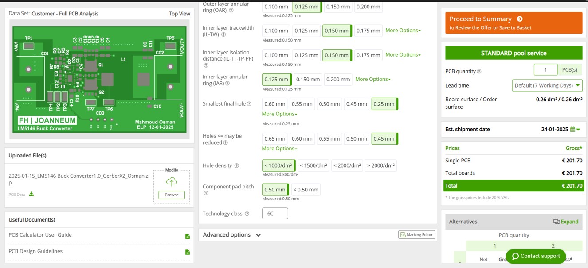Open the Marking Editor
Image resolution: width=588 pixels, height=268 pixels.
tap(416, 235)
